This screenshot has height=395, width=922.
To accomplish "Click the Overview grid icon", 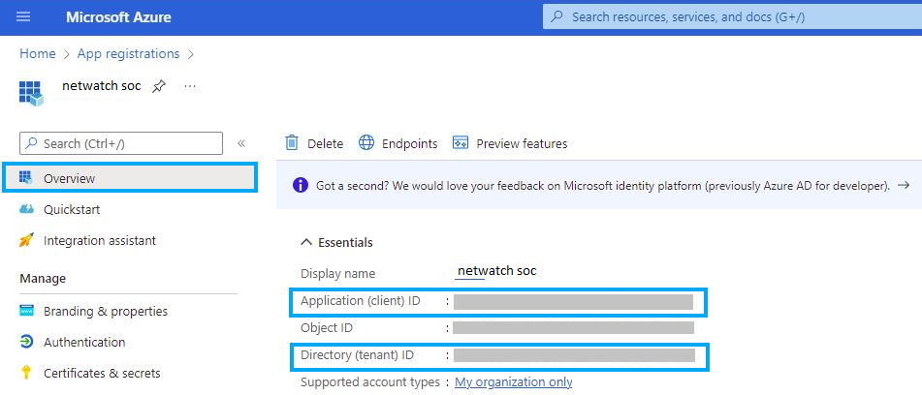I will click(26, 178).
